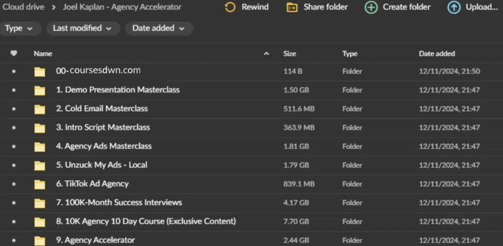Open folder 8. 10K Agency 10 Day Course

pos(145,221)
